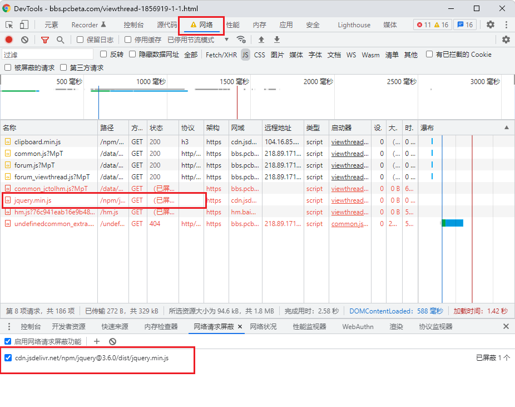This screenshot has height=407, width=515.
Task: Activate the inspect element picker icon
Action: pos(9,24)
